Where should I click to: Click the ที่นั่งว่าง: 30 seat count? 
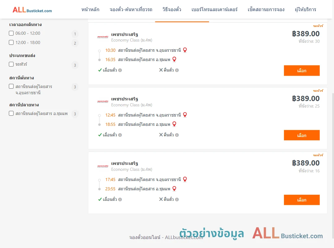[309, 41]
